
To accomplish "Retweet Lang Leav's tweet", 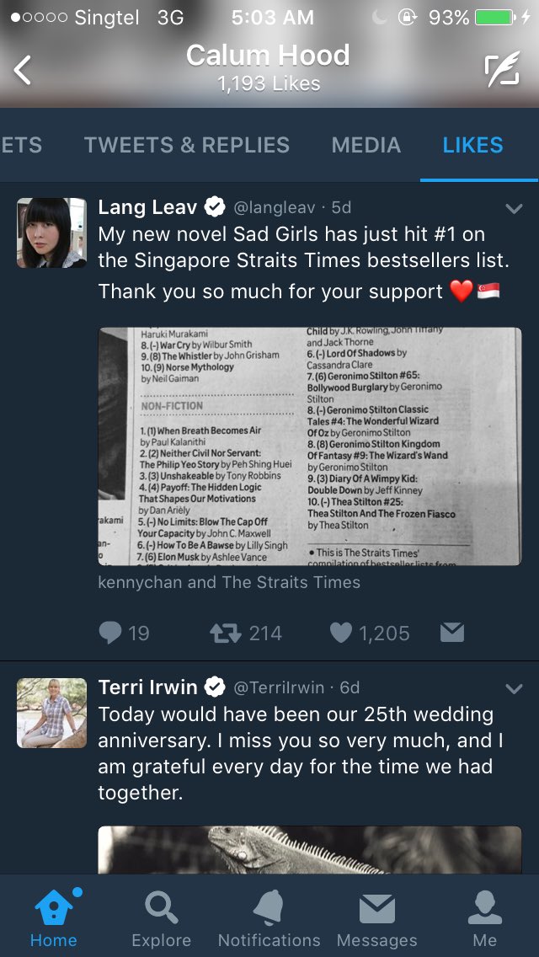I will point(226,633).
